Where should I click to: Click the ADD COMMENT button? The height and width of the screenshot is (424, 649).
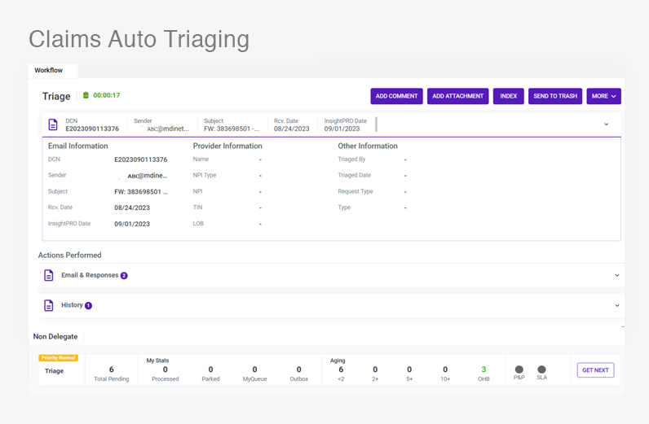coord(396,96)
